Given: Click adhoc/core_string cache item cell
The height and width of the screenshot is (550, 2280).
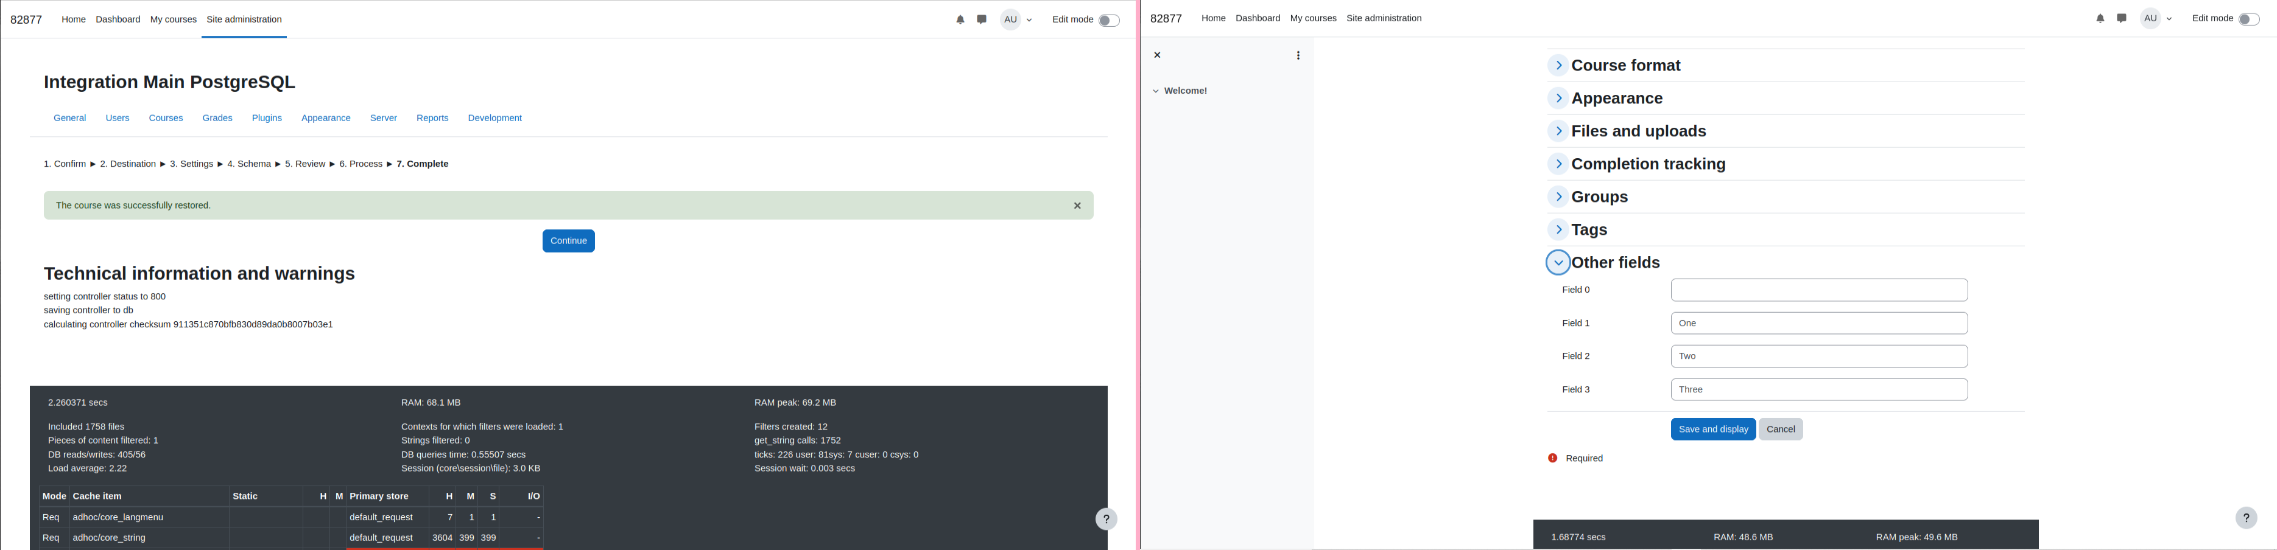Looking at the screenshot, I should click(x=149, y=538).
